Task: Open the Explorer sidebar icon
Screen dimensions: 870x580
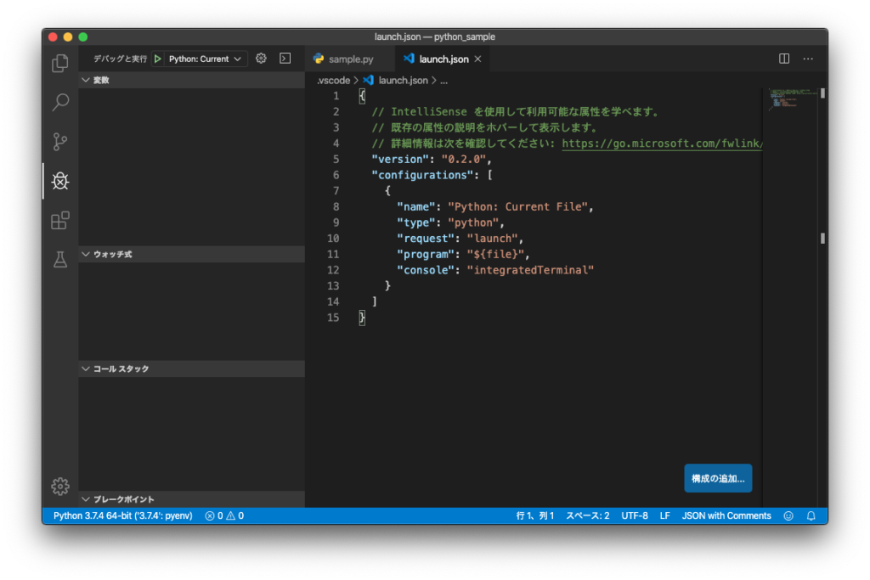Action: click(59, 63)
